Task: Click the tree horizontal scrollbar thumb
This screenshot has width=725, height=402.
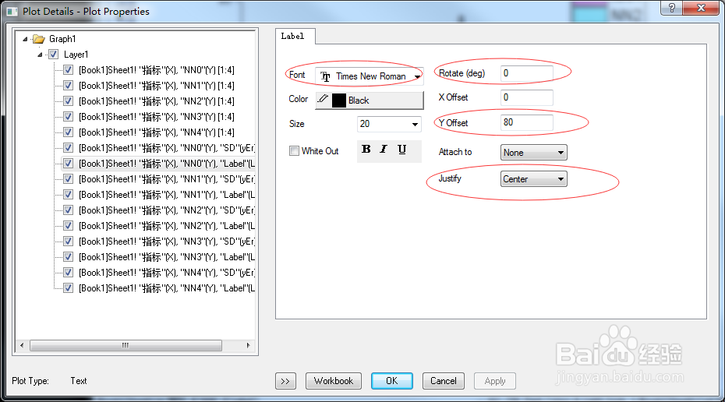Action: point(126,345)
